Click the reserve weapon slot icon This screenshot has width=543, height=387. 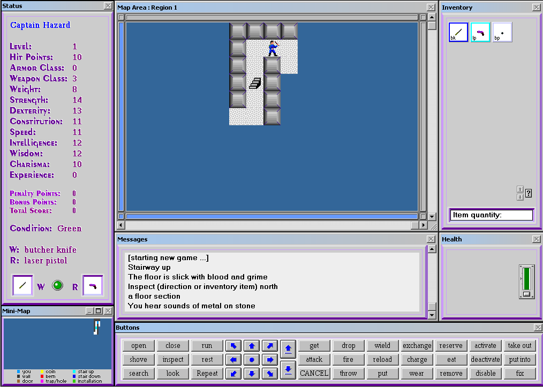click(93, 286)
